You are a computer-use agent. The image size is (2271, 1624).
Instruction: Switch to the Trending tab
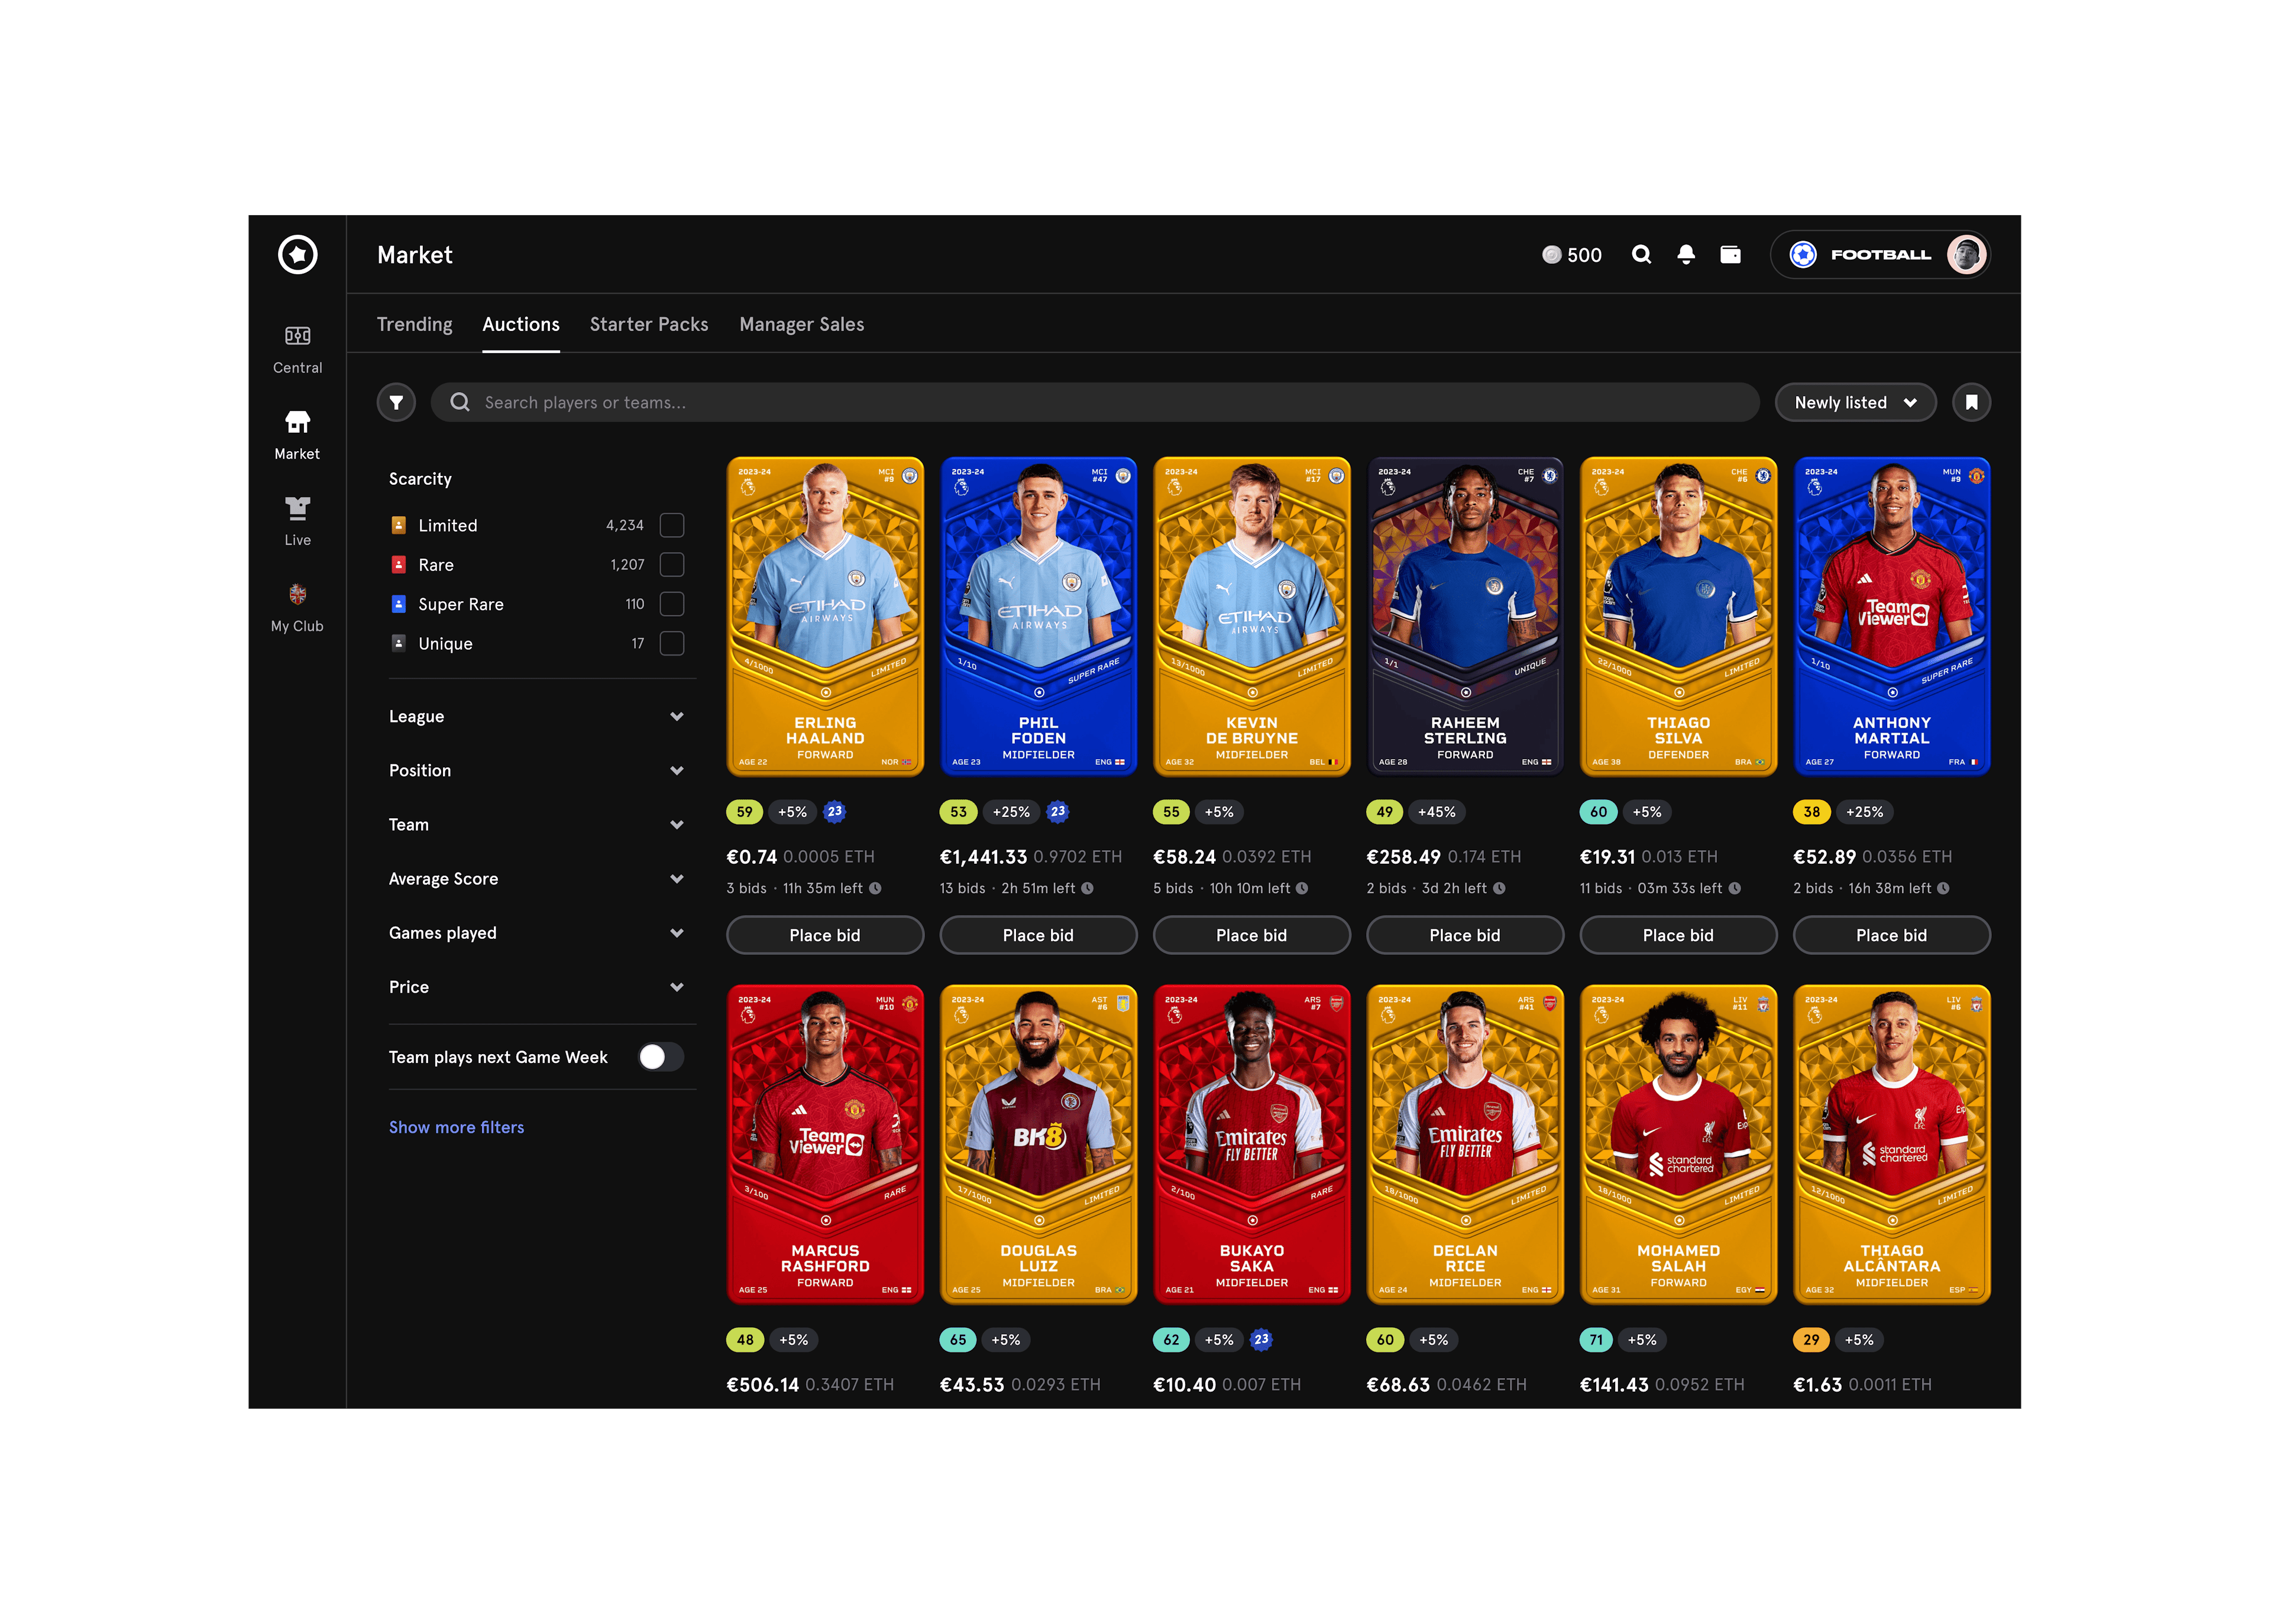pos(414,325)
